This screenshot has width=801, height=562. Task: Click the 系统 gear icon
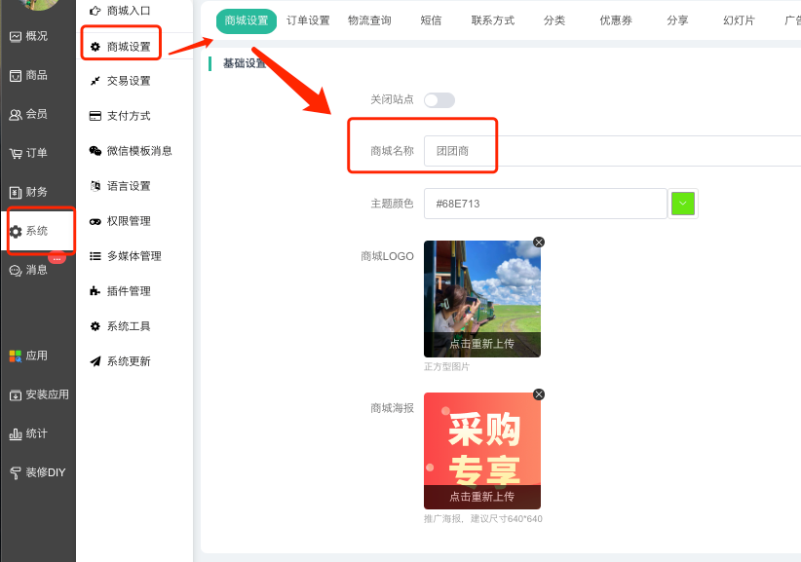[16, 232]
